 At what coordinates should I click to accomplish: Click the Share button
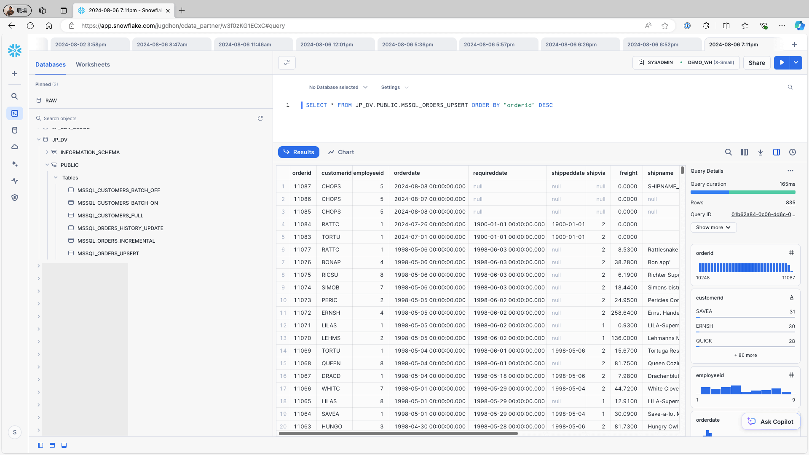[x=757, y=62]
